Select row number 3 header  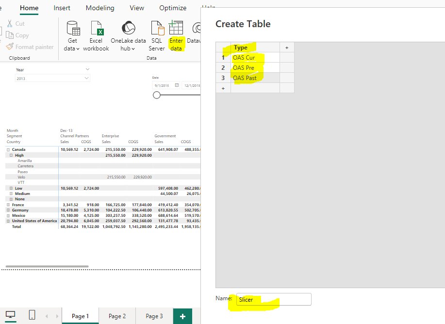tap(223, 78)
